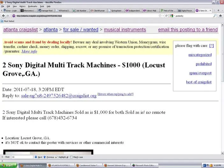Click the Find text input field
Viewport: 224px width, 168px height.
pos(22,157)
